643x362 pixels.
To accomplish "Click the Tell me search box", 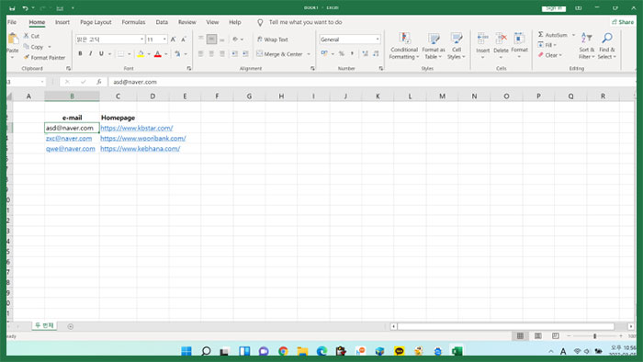I will 305,22.
